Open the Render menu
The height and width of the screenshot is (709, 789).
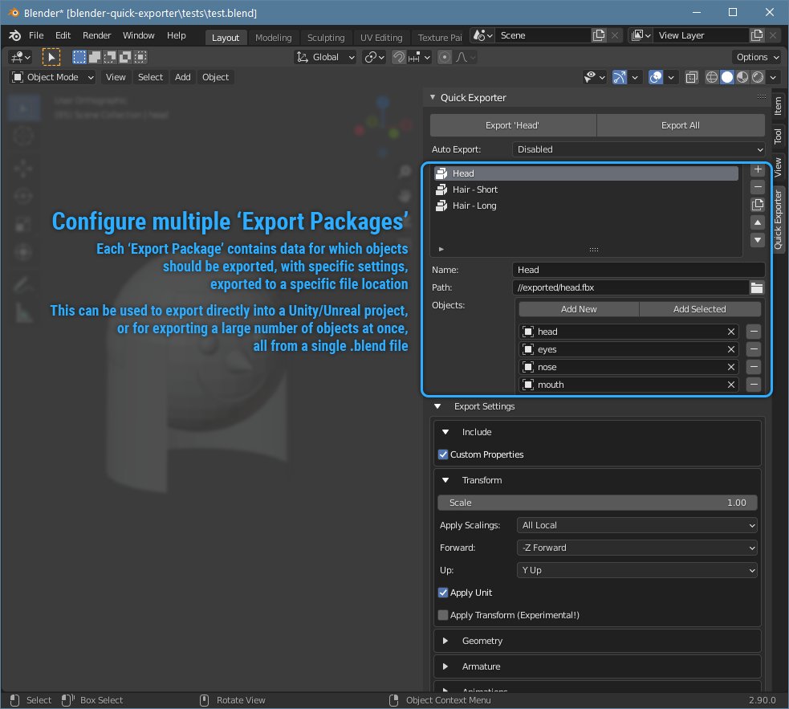pyautogui.click(x=96, y=35)
